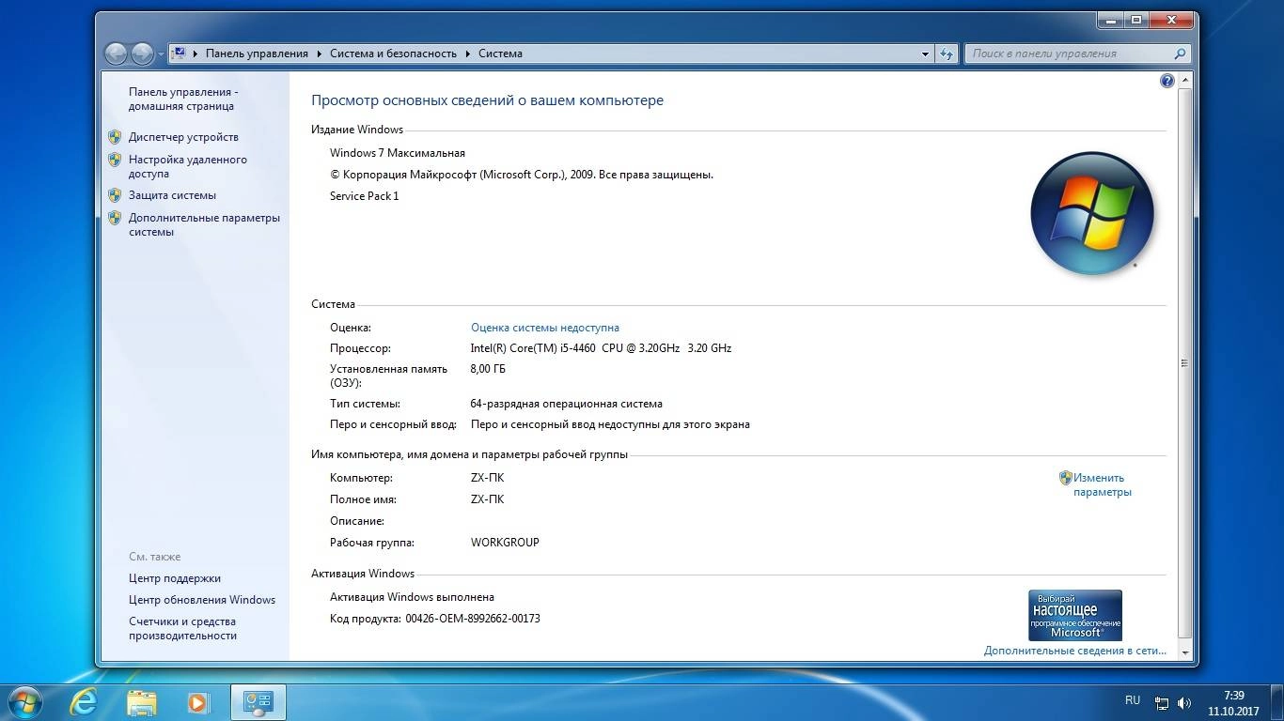This screenshot has height=721, width=1284.
Task: Click the Intel(R) Core(TM) i5-4460 processor text
Action: 601,348
